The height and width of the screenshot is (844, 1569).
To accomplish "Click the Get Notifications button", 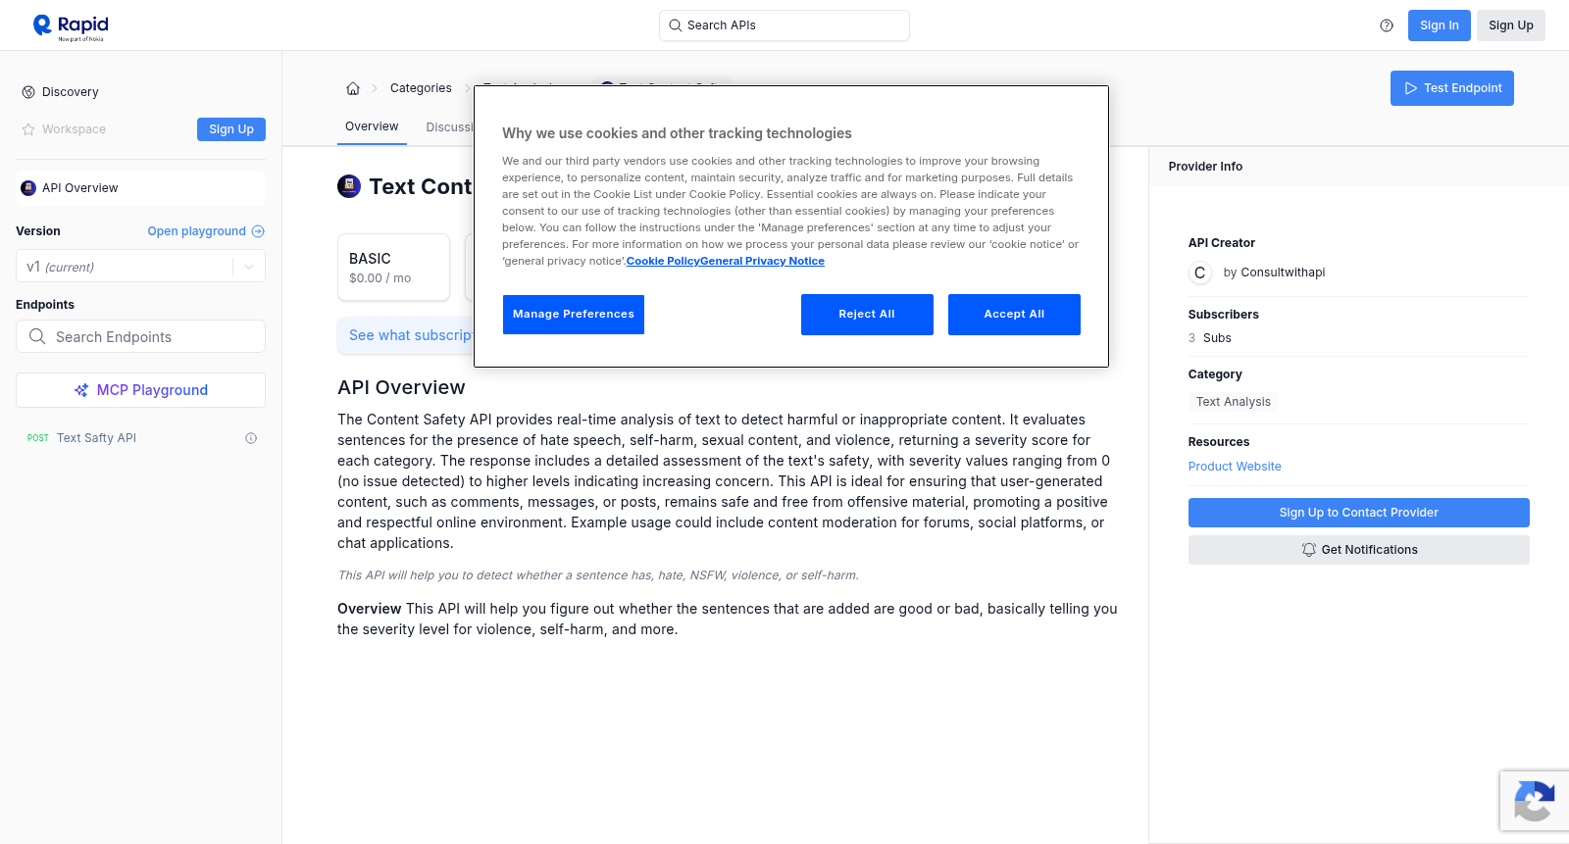I will coord(1358,550).
